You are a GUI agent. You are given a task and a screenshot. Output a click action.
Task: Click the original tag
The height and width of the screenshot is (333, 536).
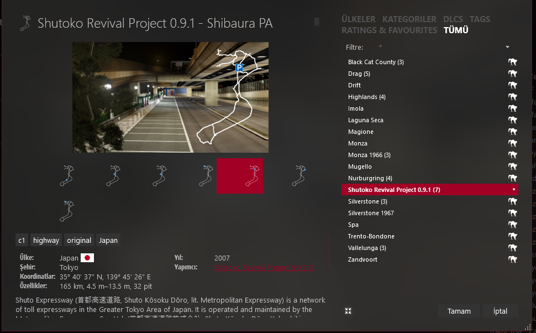[x=79, y=240]
